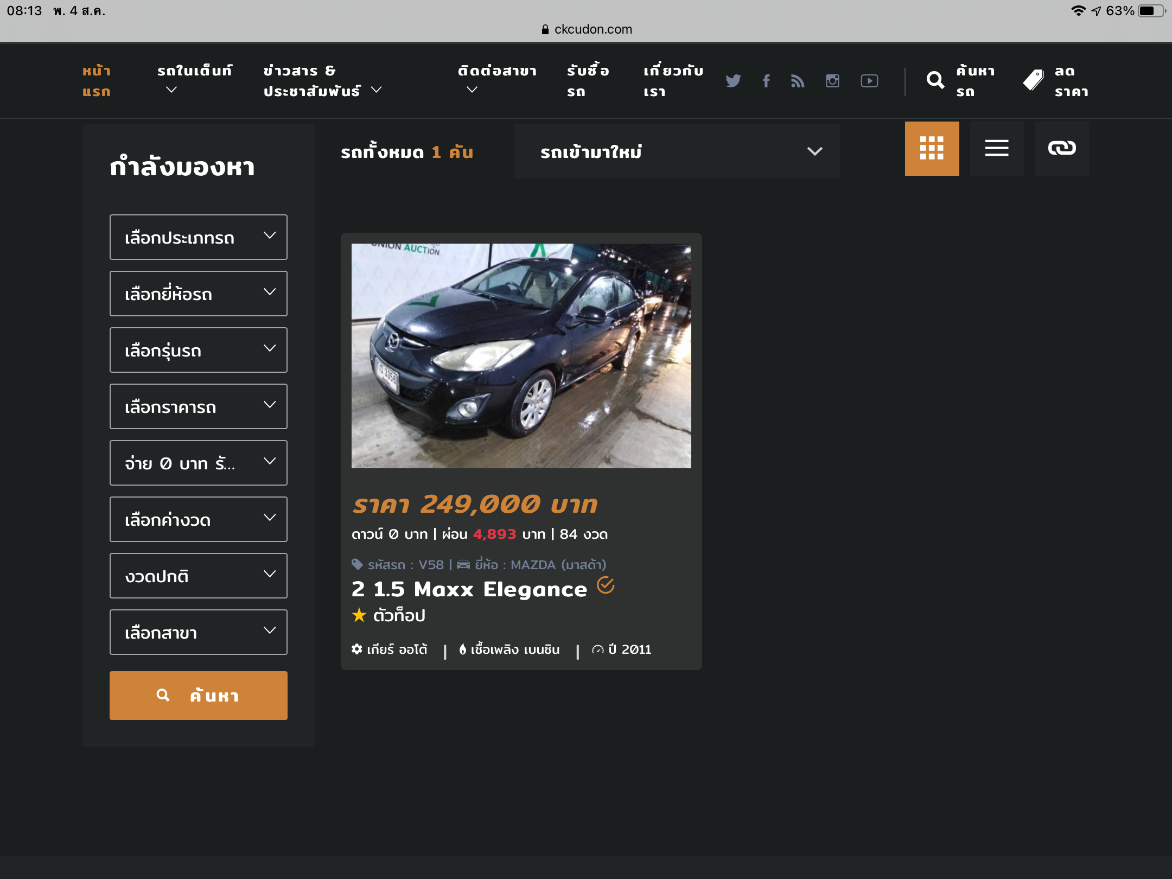Go to หน้าแรก home page

(97, 80)
